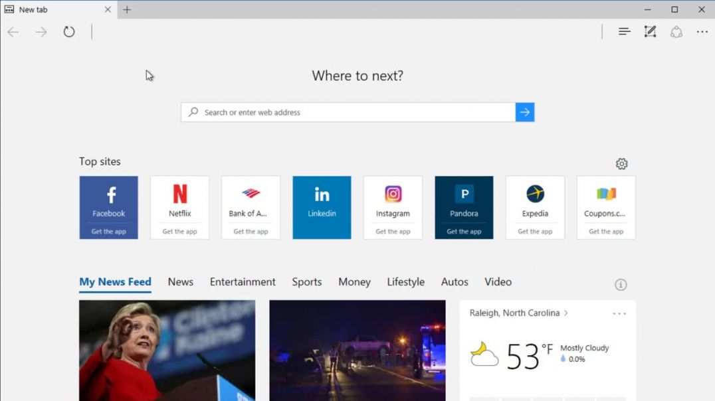Open the Pandora top site tile
This screenshot has height=401, width=715.
pyautogui.click(x=464, y=207)
